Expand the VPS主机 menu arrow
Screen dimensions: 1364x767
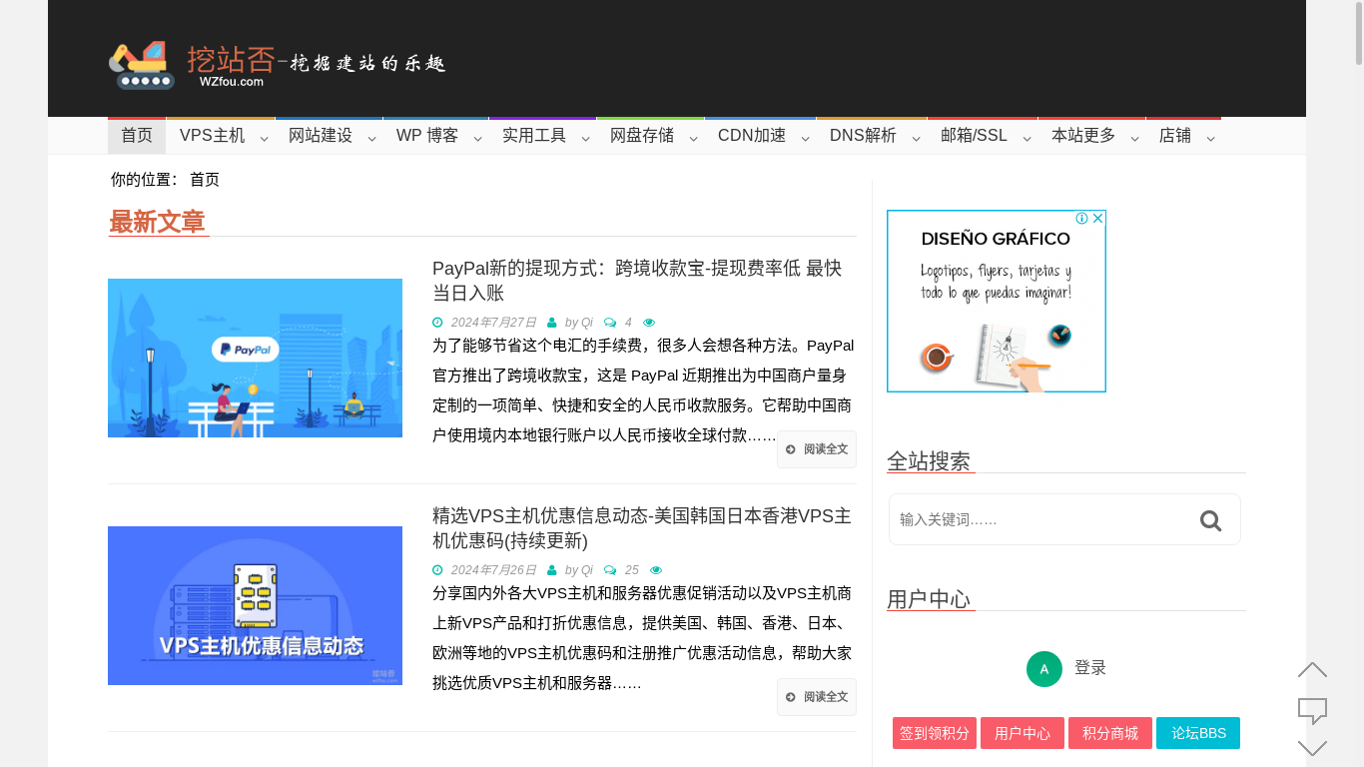click(264, 138)
